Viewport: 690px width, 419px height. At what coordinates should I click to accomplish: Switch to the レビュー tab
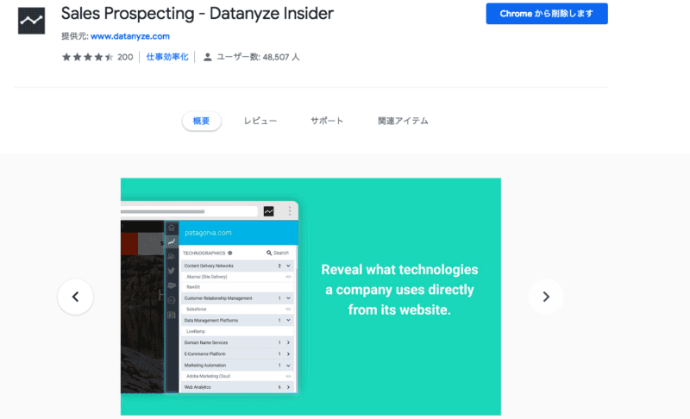pyautogui.click(x=260, y=121)
